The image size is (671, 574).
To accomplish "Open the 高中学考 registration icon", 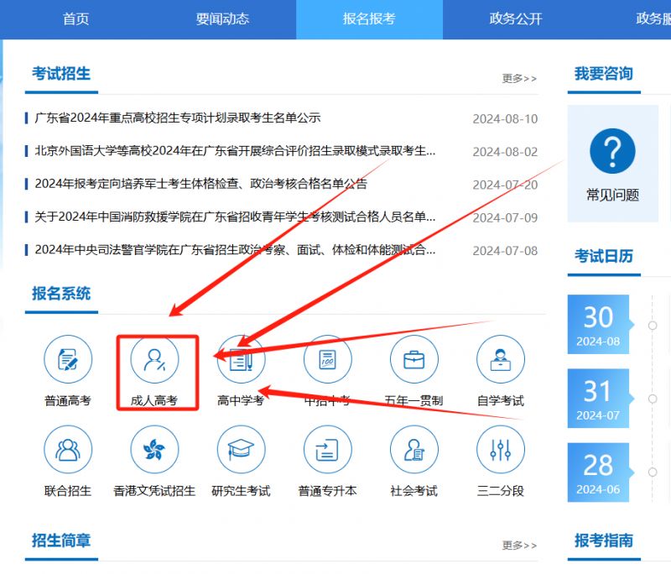I will 241,359.
